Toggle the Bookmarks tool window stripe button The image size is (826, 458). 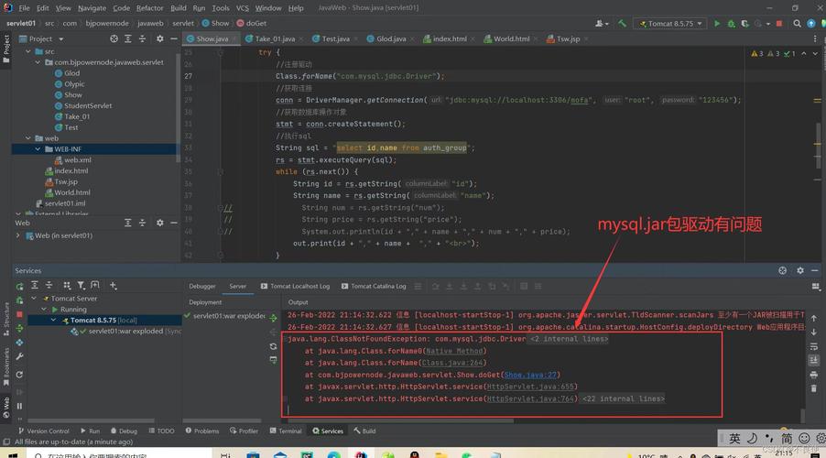pyautogui.click(x=5, y=367)
